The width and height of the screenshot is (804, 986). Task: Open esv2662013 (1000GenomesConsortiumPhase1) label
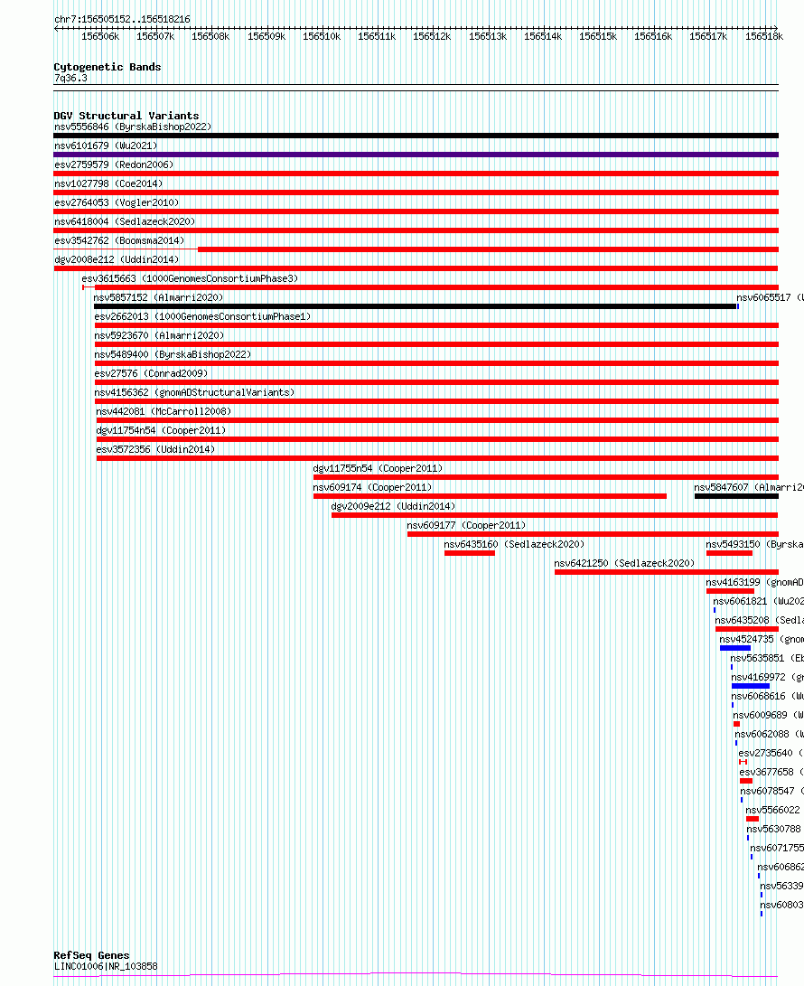tap(202, 316)
